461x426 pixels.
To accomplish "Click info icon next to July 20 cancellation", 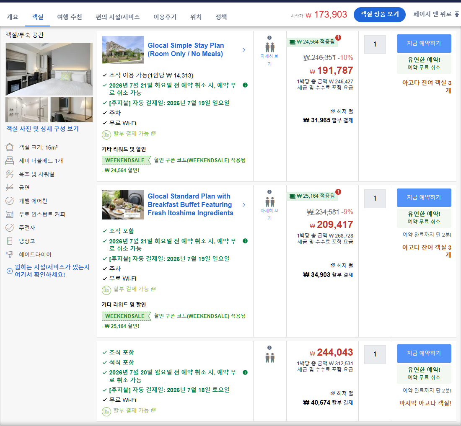I will (245, 372).
